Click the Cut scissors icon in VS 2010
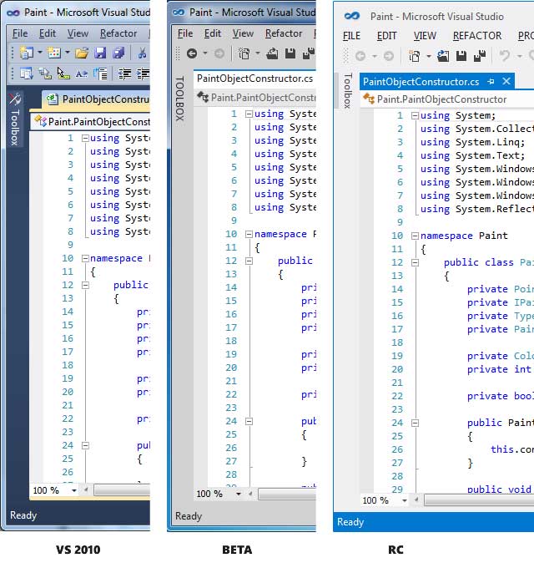Viewport: 534px width, 568px height. [x=142, y=53]
